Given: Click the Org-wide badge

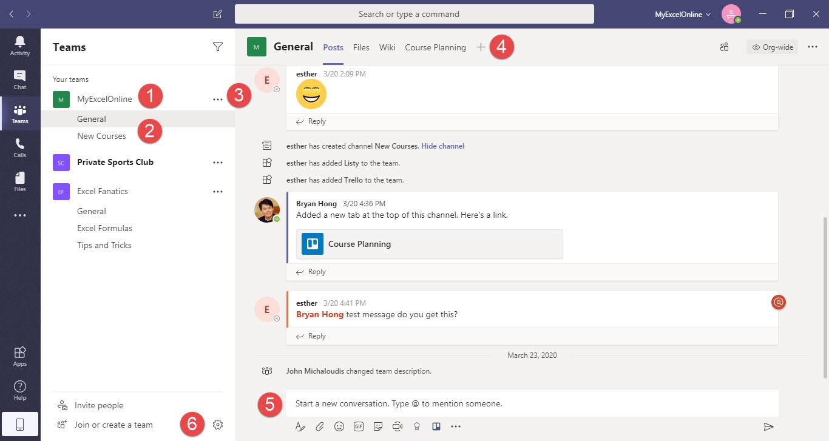Looking at the screenshot, I should pos(772,47).
